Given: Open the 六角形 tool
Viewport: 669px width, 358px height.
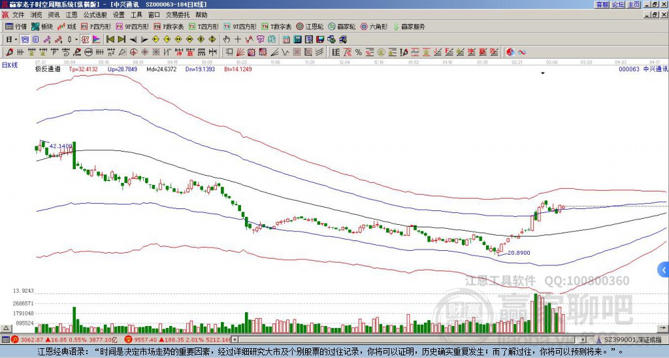Looking at the screenshot, I should pos(374,26).
